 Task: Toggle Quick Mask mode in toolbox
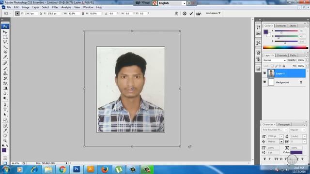coord(5,158)
